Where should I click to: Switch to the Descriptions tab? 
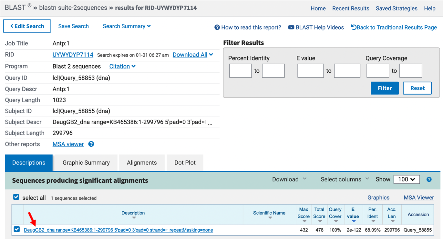29,163
